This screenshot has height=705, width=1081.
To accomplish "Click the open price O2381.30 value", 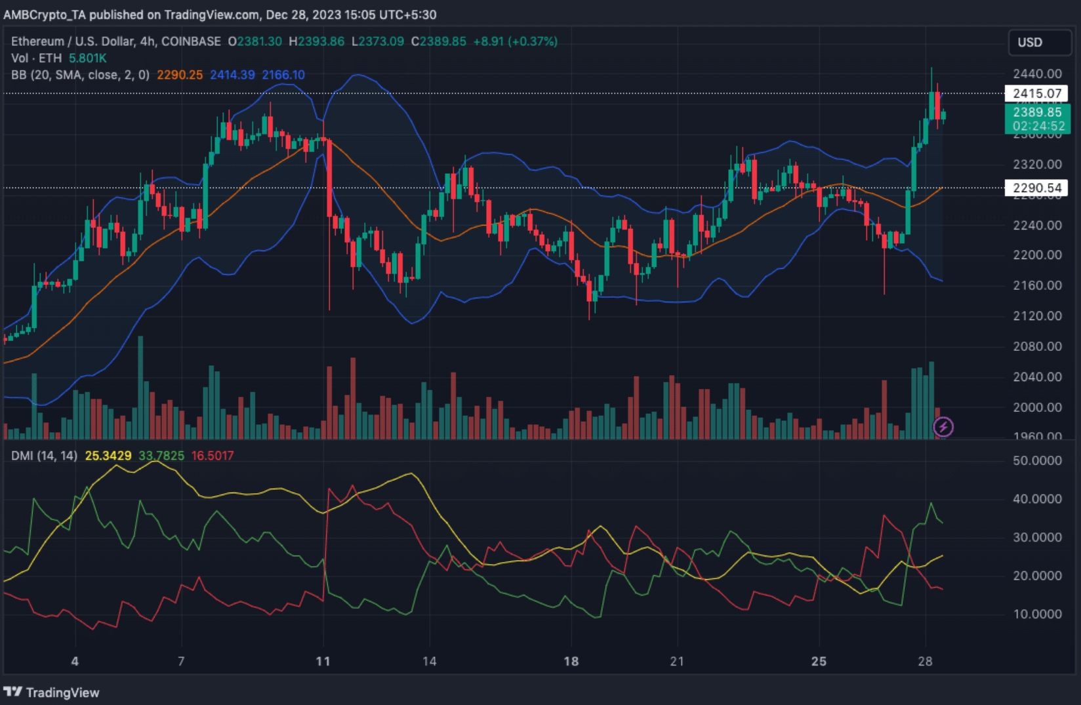I will (x=255, y=41).
